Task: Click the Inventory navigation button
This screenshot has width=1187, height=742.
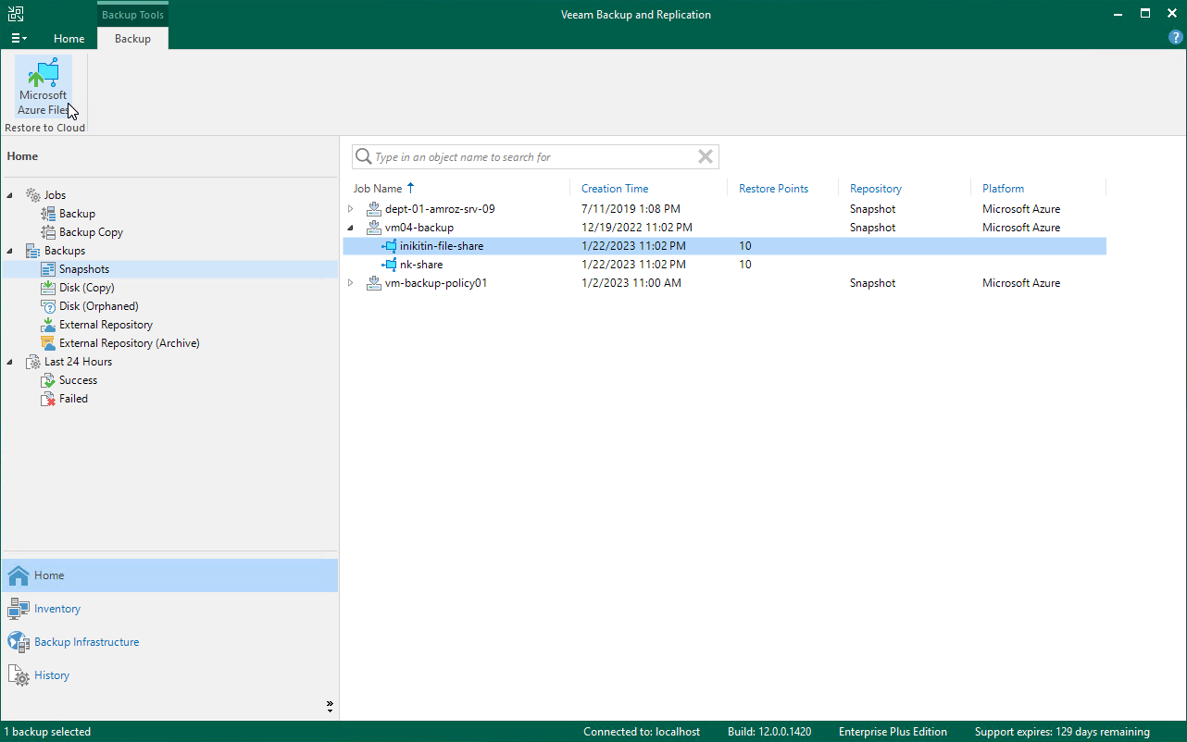Action: click(x=56, y=609)
